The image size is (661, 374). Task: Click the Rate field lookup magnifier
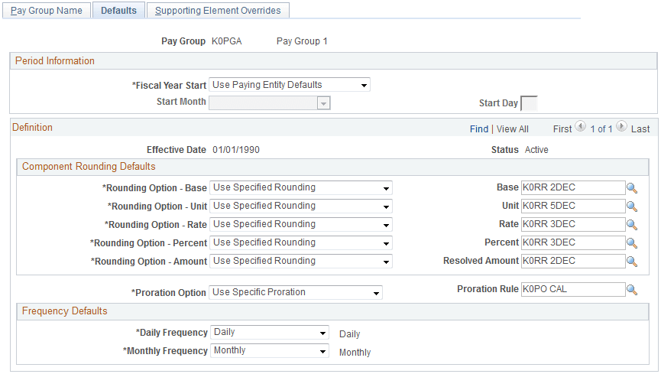(632, 225)
